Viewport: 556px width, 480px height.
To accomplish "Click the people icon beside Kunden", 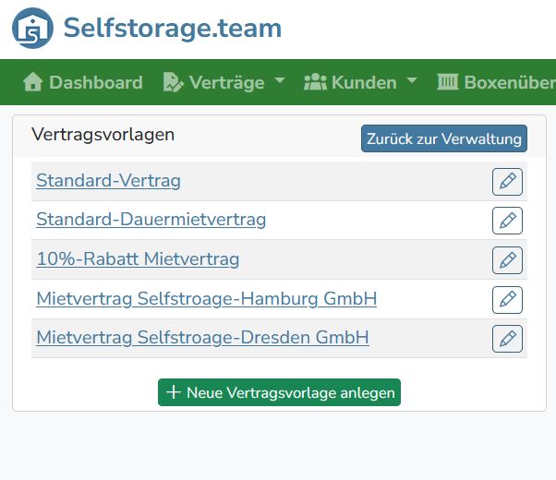I will [315, 82].
